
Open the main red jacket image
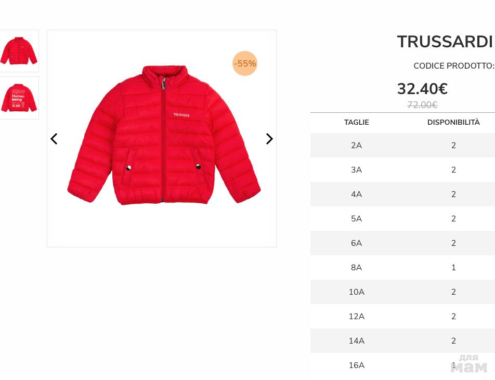163,135
